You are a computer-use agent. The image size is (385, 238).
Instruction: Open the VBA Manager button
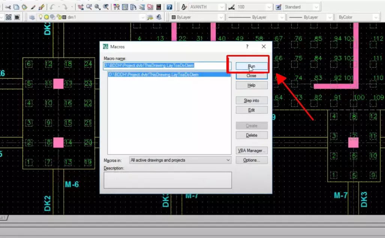pos(252,150)
